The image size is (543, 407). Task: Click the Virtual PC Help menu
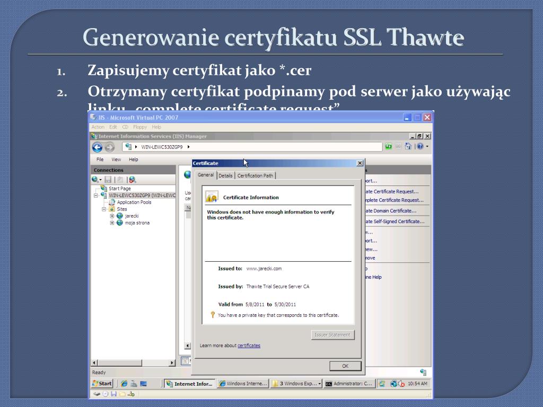156,127
